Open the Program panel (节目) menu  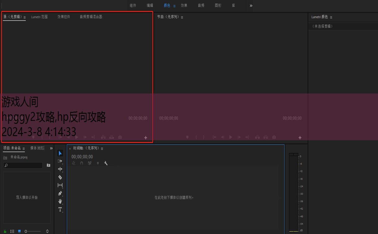click(182, 17)
